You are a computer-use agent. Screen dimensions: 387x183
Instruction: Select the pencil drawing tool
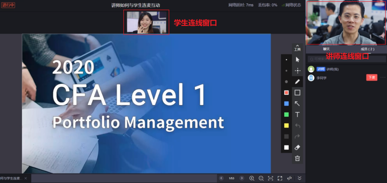click(297, 81)
